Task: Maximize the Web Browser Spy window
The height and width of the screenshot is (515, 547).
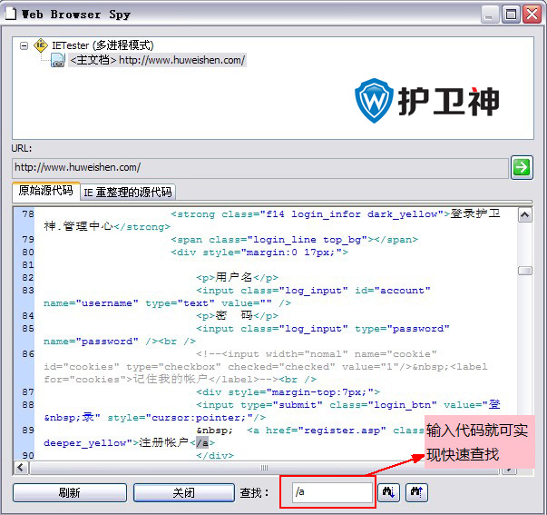Action: pyautogui.click(x=511, y=15)
